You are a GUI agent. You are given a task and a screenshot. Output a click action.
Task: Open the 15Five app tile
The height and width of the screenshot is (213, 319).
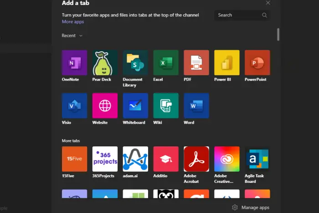point(74,159)
